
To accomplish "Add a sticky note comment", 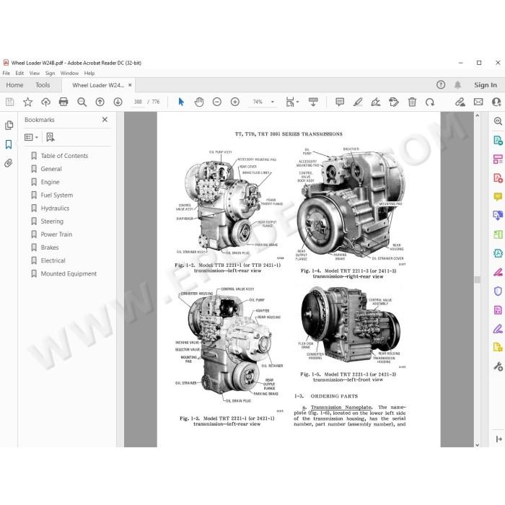I will (340, 102).
